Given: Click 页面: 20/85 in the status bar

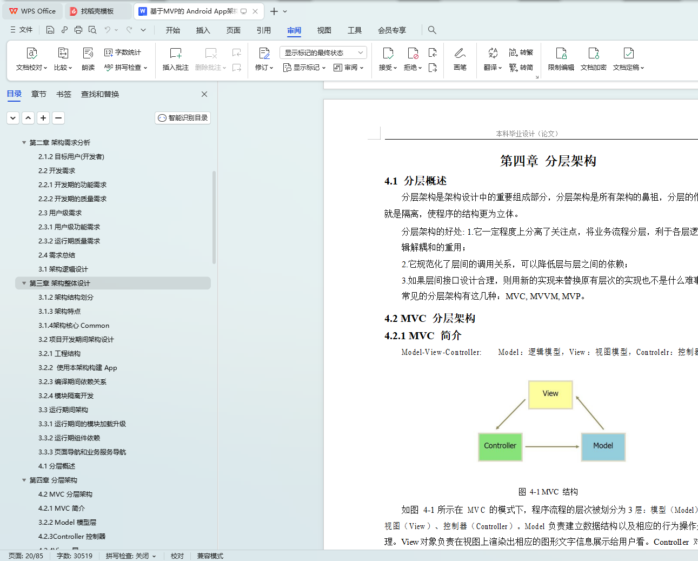Looking at the screenshot, I should (26, 556).
